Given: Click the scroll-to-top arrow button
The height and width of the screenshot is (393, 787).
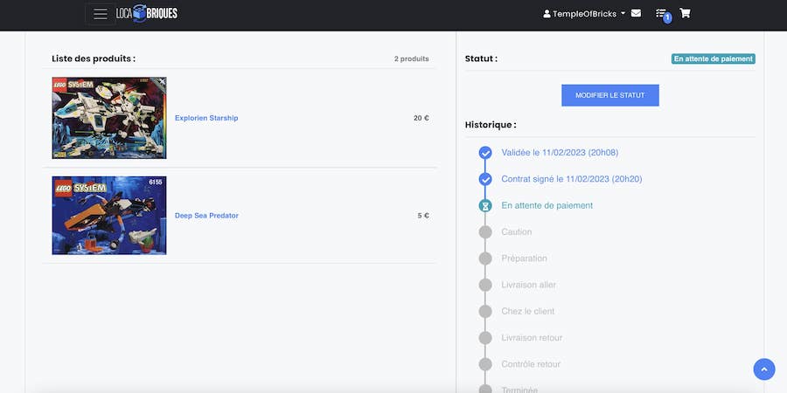Looking at the screenshot, I should coord(763,369).
